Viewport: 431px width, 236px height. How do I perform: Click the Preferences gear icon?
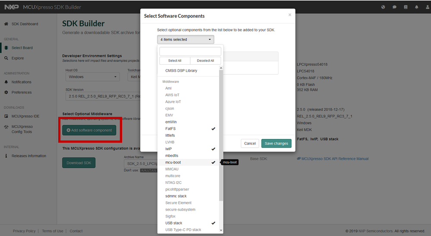coord(6,92)
